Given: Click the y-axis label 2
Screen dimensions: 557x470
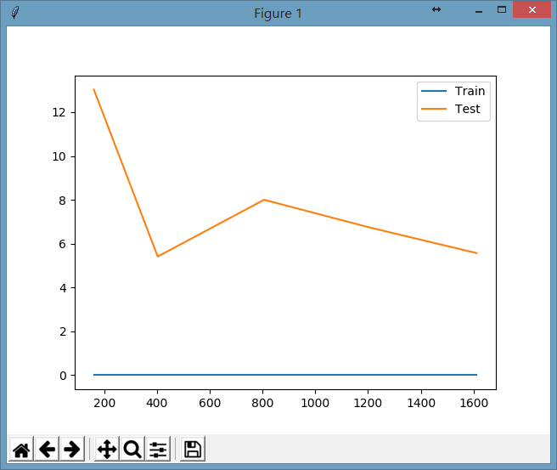Looking at the screenshot, I should pyautogui.click(x=63, y=331).
